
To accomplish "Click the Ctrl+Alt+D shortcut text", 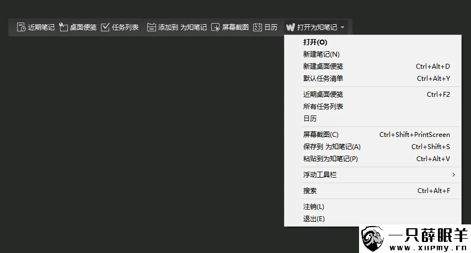I will [x=433, y=66].
